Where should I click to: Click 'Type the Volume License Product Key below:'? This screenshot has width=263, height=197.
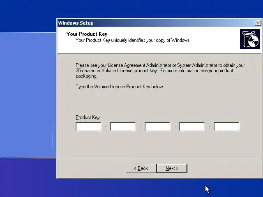click(120, 87)
